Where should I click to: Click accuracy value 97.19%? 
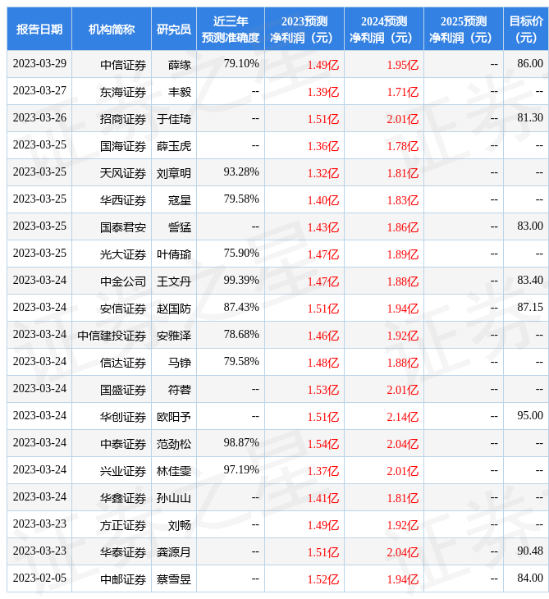click(x=241, y=470)
